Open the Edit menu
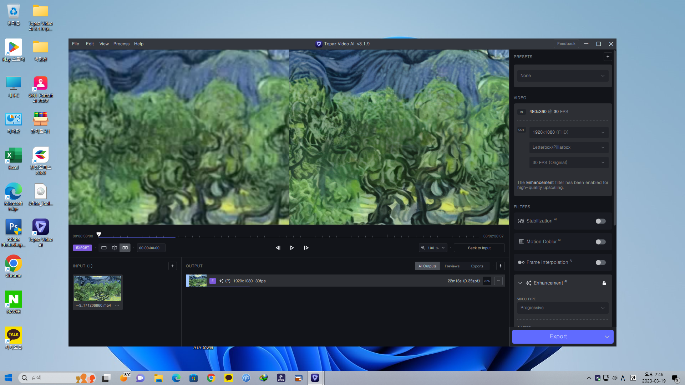 [x=90, y=44]
